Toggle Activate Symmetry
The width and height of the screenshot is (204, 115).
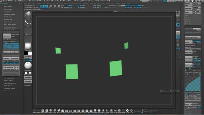133,6
